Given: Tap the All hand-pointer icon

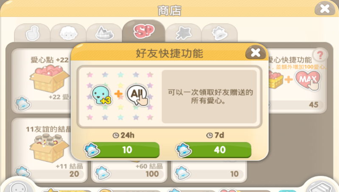Looking at the screenshot, I should (x=137, y=95).
